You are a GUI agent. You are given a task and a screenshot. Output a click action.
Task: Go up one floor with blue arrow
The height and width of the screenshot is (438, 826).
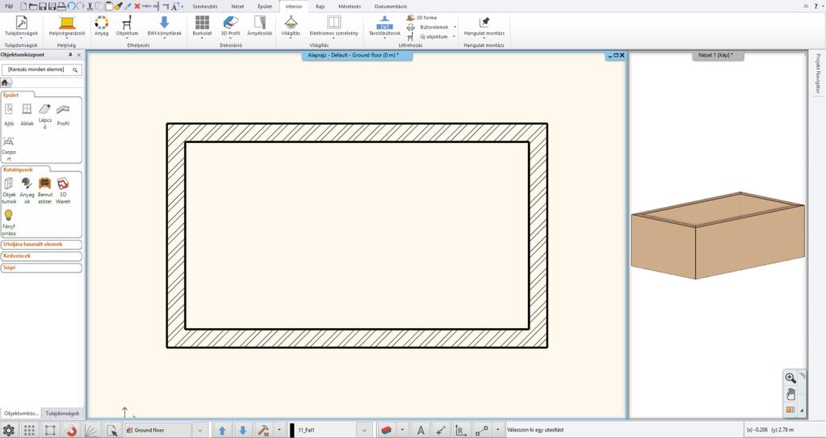coord(222,430)
